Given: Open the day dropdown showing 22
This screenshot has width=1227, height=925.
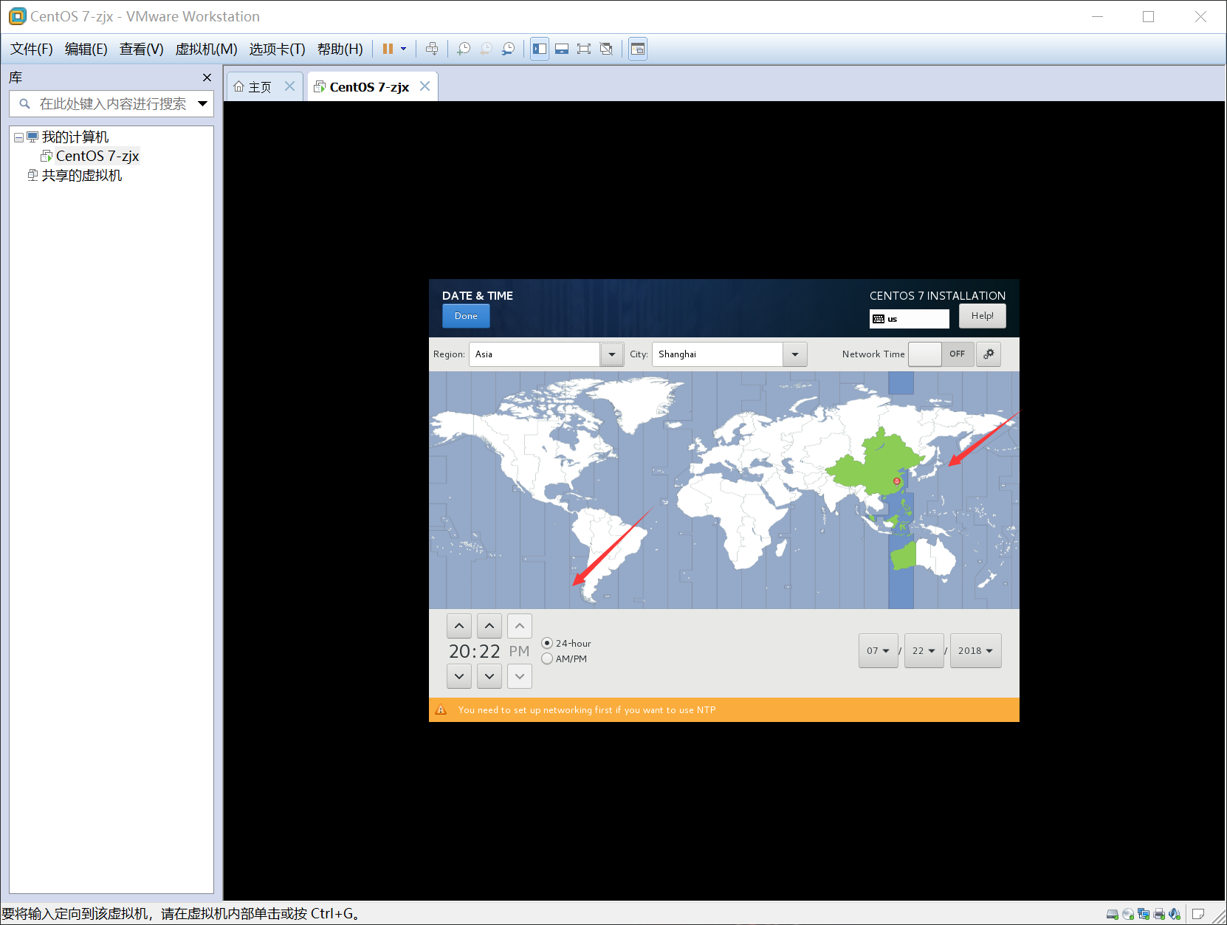Looking at the screenshot, I should pos(924,651).
